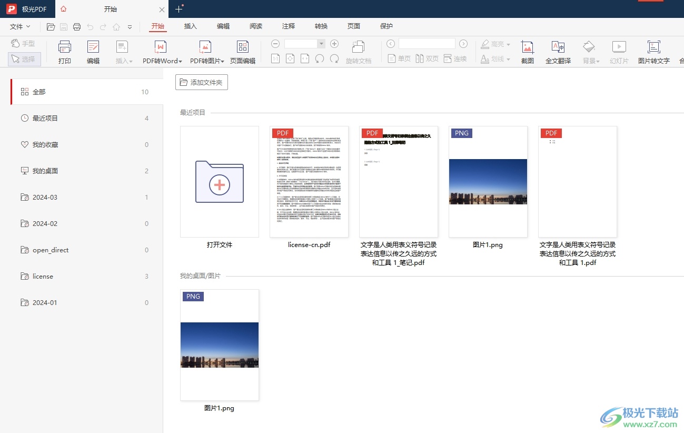Click the 打开文件 folder tile

[x=220, y=182]
